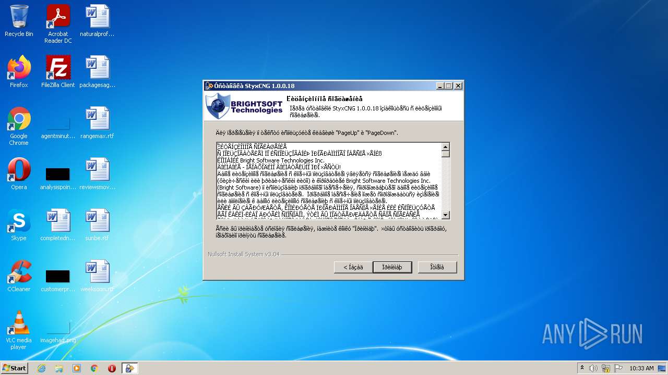Viewport: 668px width, 375px height.
Task: Open Chrome from the taskbar
Action: coord(94,368)
